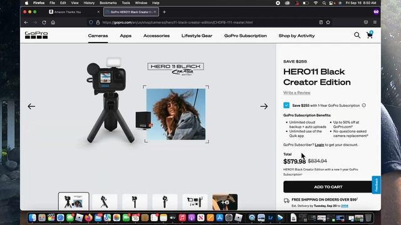Viewport: 401px width, 225px height.
Task: Click the Write a Review link
Action: tap(296, 93)
